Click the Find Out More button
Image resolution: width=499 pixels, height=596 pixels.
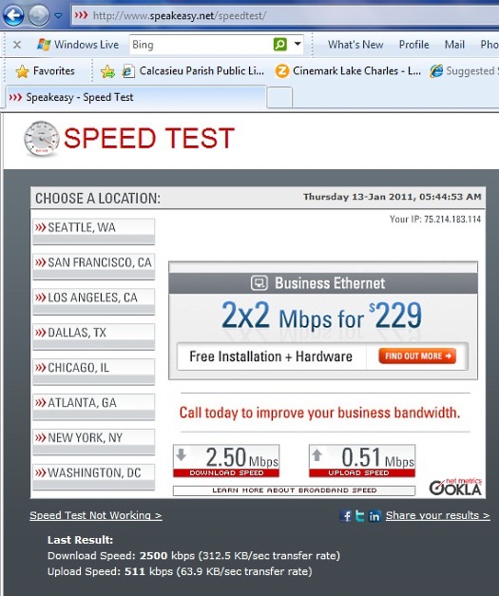(x=417, y=356)
